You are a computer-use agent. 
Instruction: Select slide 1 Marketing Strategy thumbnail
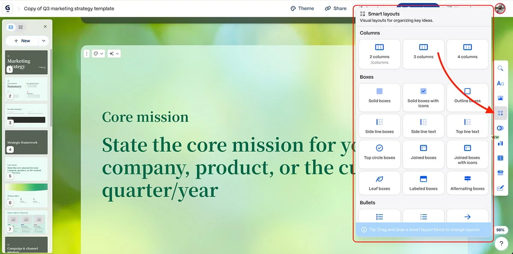tap(27, 62)
